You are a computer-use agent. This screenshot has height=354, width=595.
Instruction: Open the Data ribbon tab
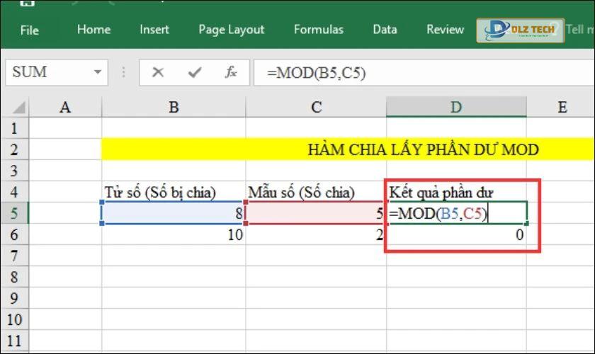[385, 30]
